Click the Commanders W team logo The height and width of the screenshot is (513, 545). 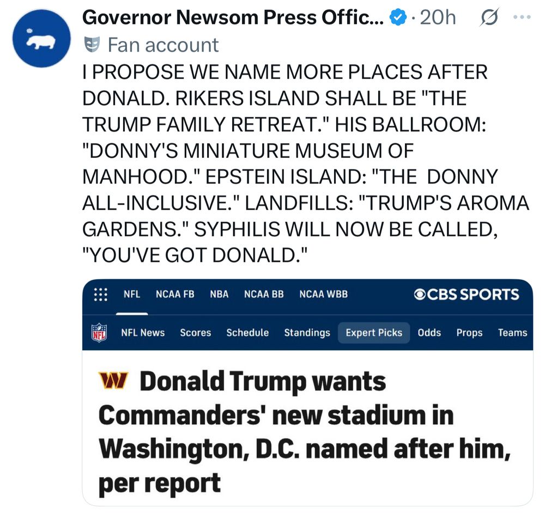point(113,380)
